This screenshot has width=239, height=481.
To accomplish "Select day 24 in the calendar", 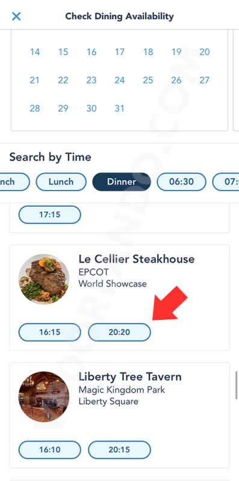I will 119,80.
